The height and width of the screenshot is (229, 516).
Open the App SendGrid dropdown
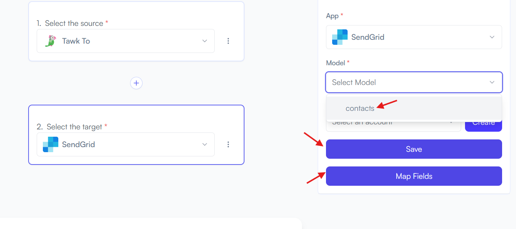[x=414, y=37]
